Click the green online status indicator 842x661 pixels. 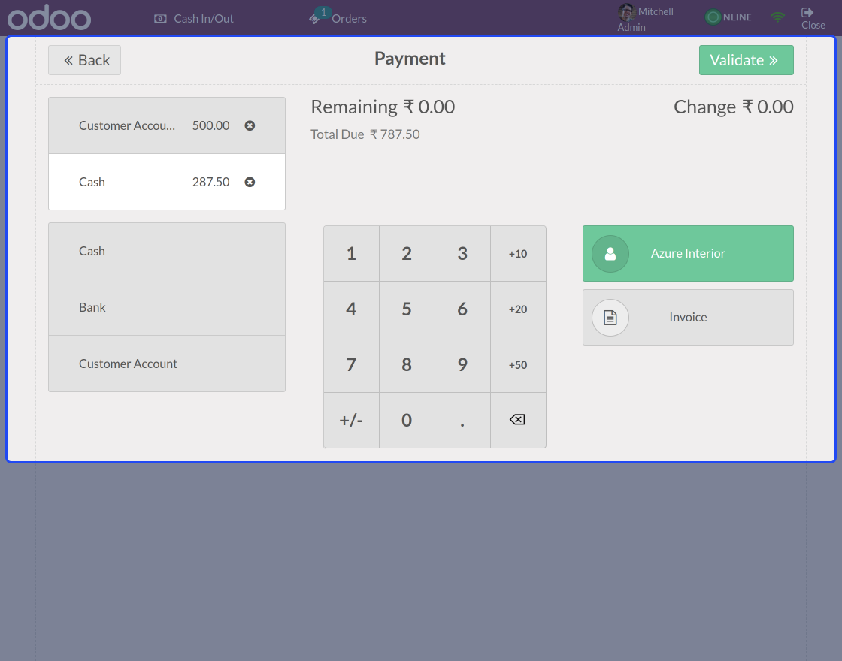(x=713, y=17)
